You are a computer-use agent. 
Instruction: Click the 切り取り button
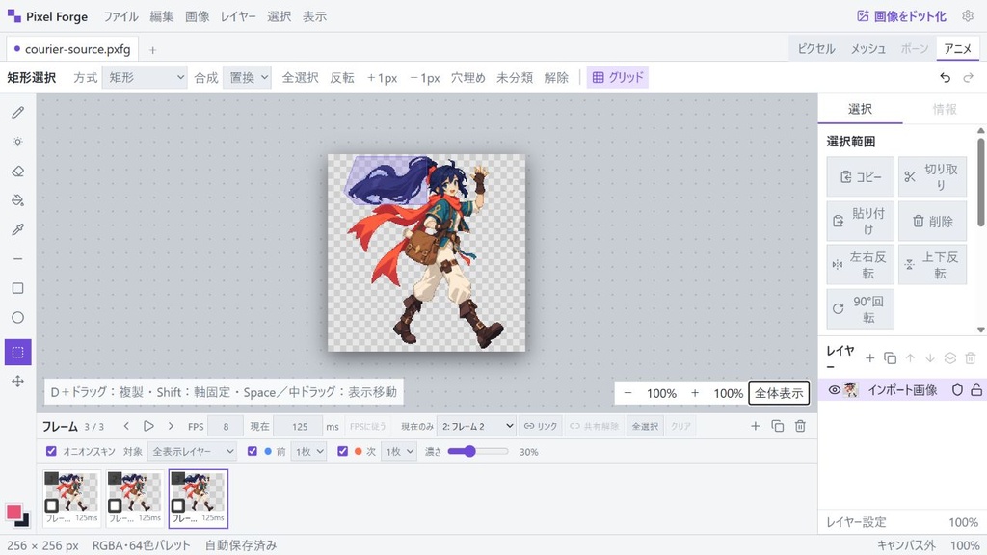(932, 177)
